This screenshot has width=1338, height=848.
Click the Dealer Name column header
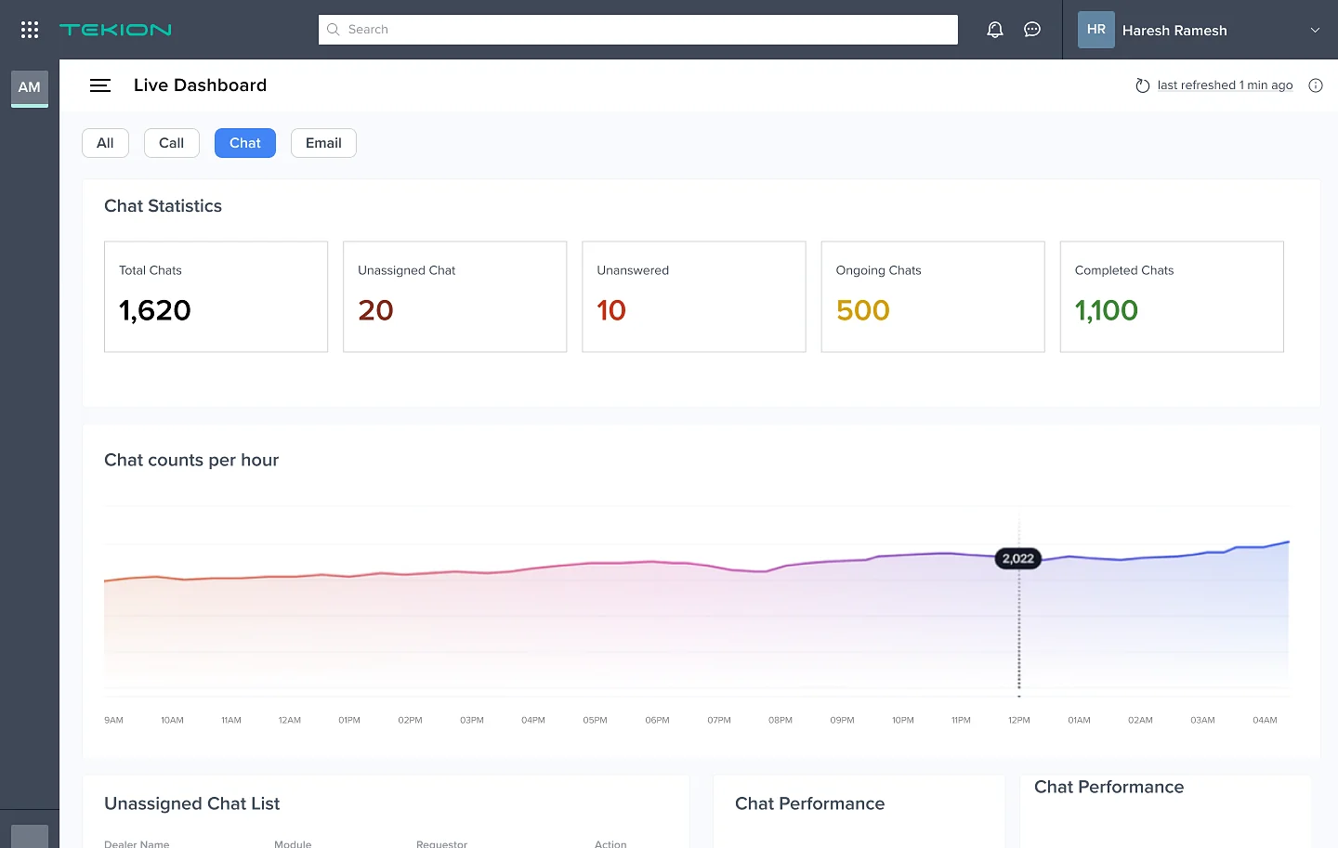137,843
